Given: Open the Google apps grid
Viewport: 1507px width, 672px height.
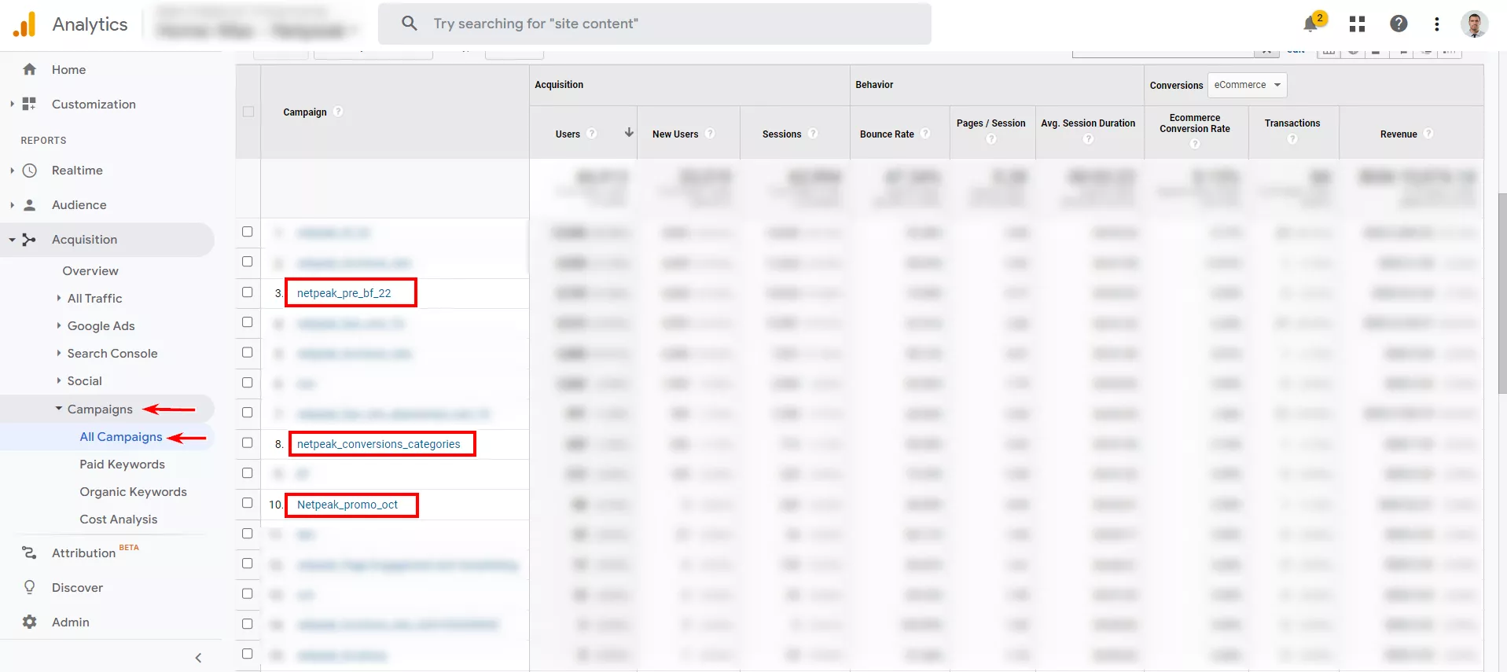Looking at the screenshot, I should 1357,24.
